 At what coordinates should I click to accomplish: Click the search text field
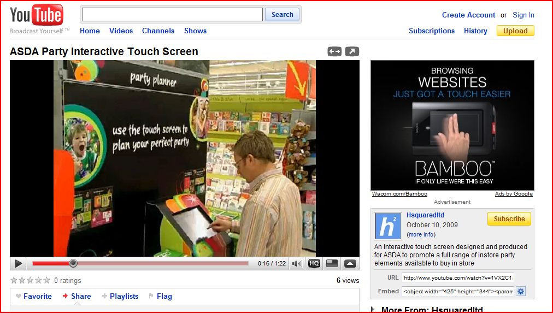(173, 14)
